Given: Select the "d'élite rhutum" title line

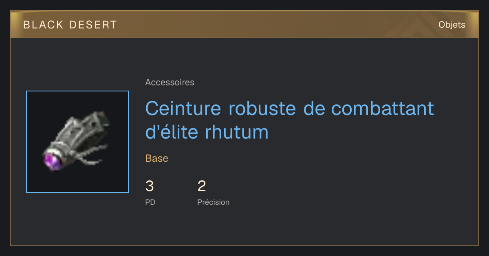Looking at the screenshot, I should tap(207, 132).
